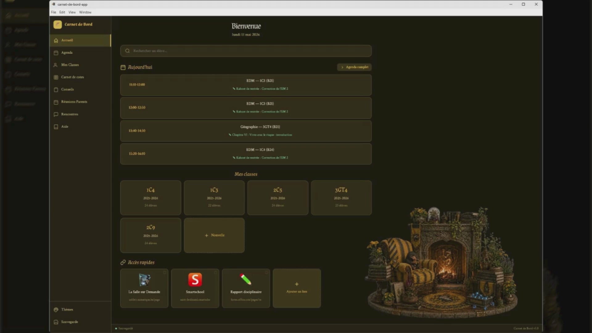Launch the Smartschool red S icon

195,280
